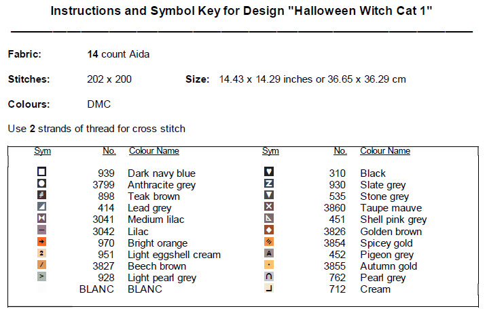Pick the Spicey gold colour swatch
487x313 pixels.
[269, 243]
